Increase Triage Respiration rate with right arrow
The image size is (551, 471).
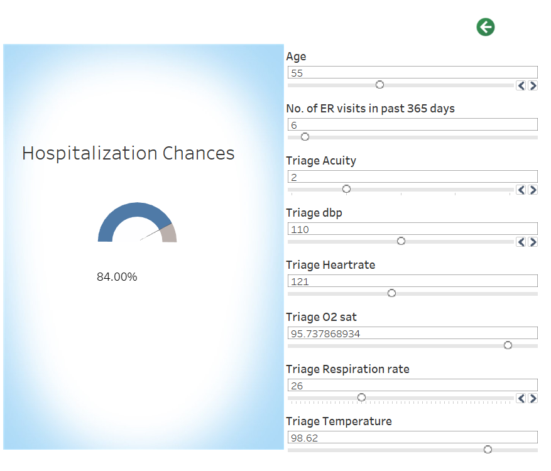[x=533, y=398]
